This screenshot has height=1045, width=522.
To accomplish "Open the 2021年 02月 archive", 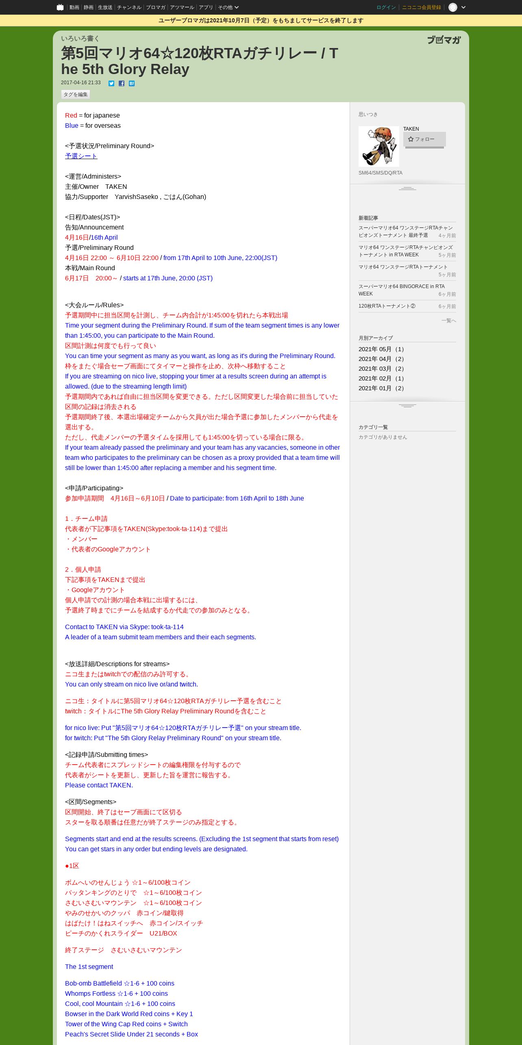I will tap(382, 378).
